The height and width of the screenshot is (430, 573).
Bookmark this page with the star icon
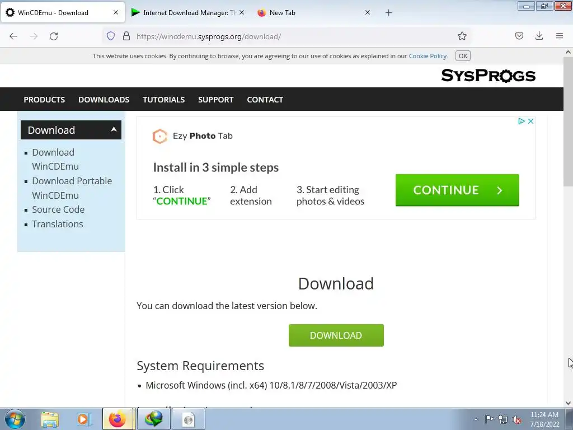462,36
